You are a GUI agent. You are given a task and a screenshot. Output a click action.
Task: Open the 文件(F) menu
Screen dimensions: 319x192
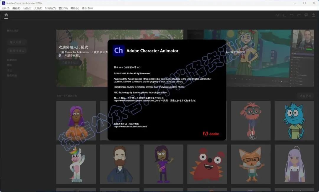point(6,8)
